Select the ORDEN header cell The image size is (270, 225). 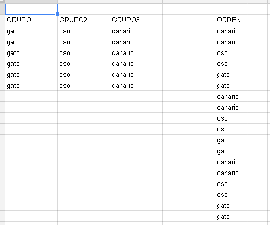(241, 20)
